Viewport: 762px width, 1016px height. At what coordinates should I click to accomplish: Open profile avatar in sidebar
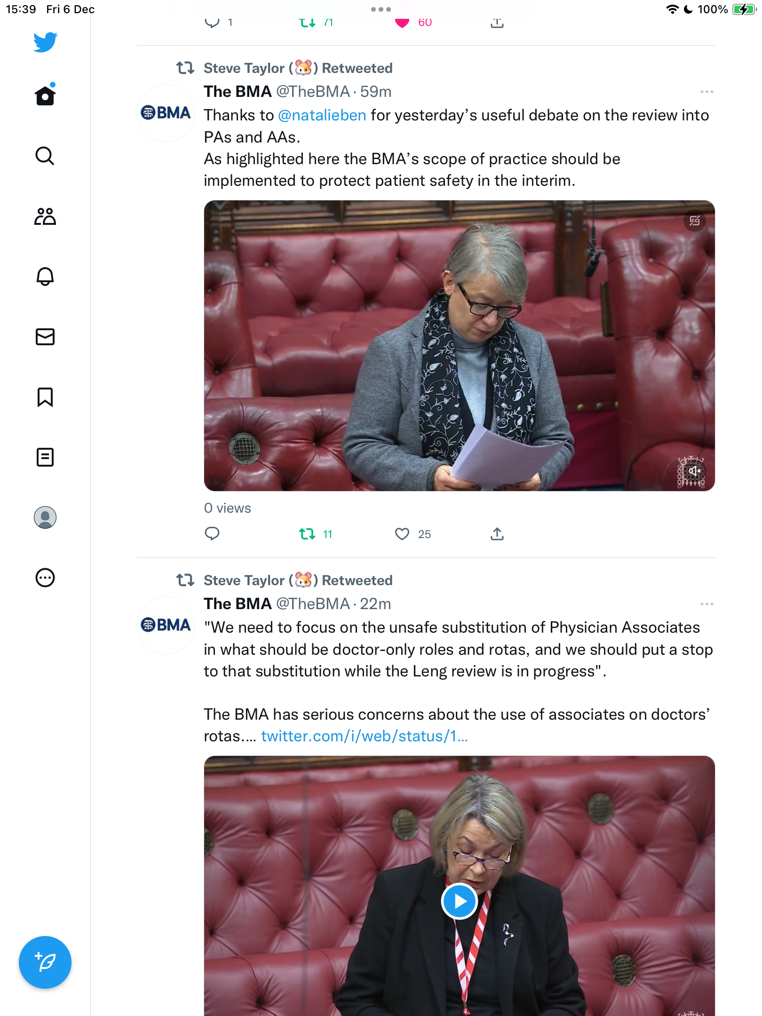pyautogui.click(x=45, y=517)
